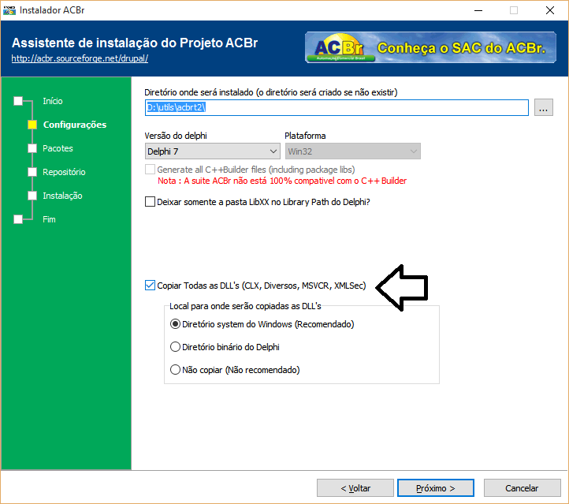
Task: Click the white square marker beside Pacotes
Action: coord(32,148)
